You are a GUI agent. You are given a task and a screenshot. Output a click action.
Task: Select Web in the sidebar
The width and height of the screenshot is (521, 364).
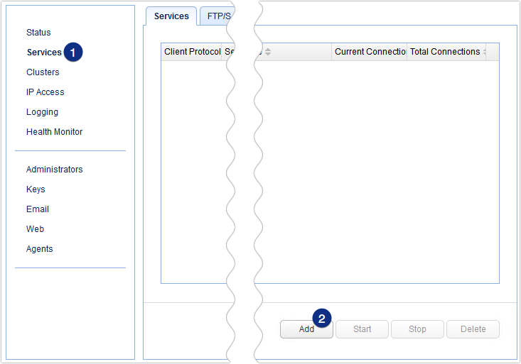(35, 229)
